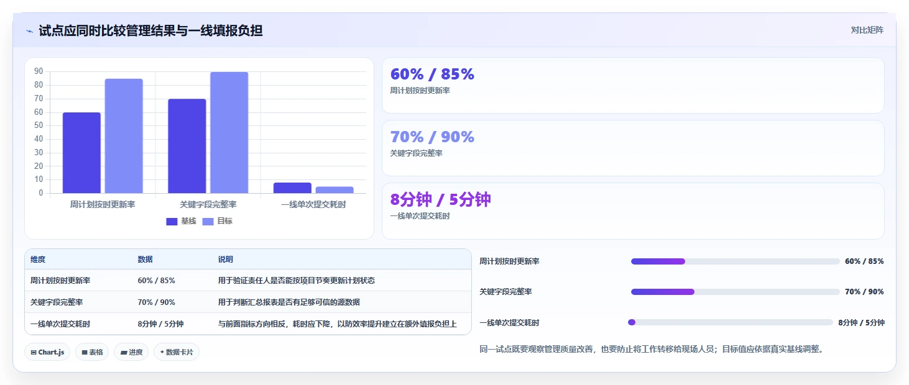Viewport: 909px width, 385px height.
Task: Click the footnote starting 同一试点既要观察
Action: pyautogui.click(x=652, y=349)
